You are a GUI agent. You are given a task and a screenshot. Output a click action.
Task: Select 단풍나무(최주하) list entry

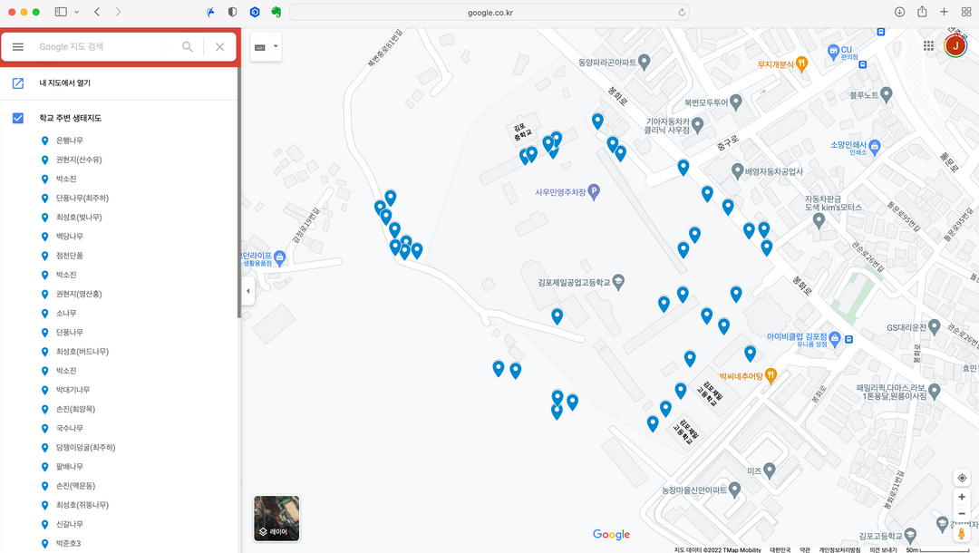[82, 198]
